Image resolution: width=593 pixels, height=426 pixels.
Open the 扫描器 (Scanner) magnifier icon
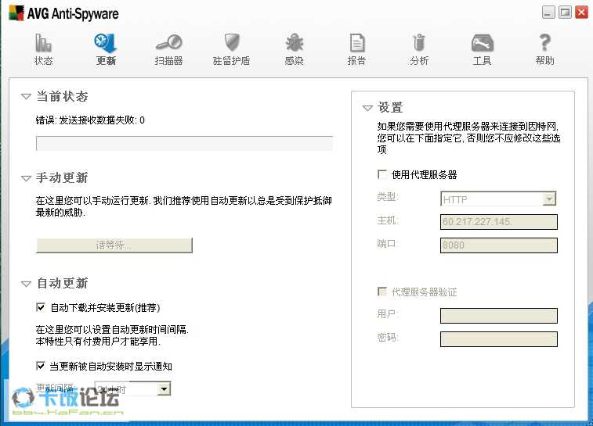pyautogui.click(x=168, y=43)
